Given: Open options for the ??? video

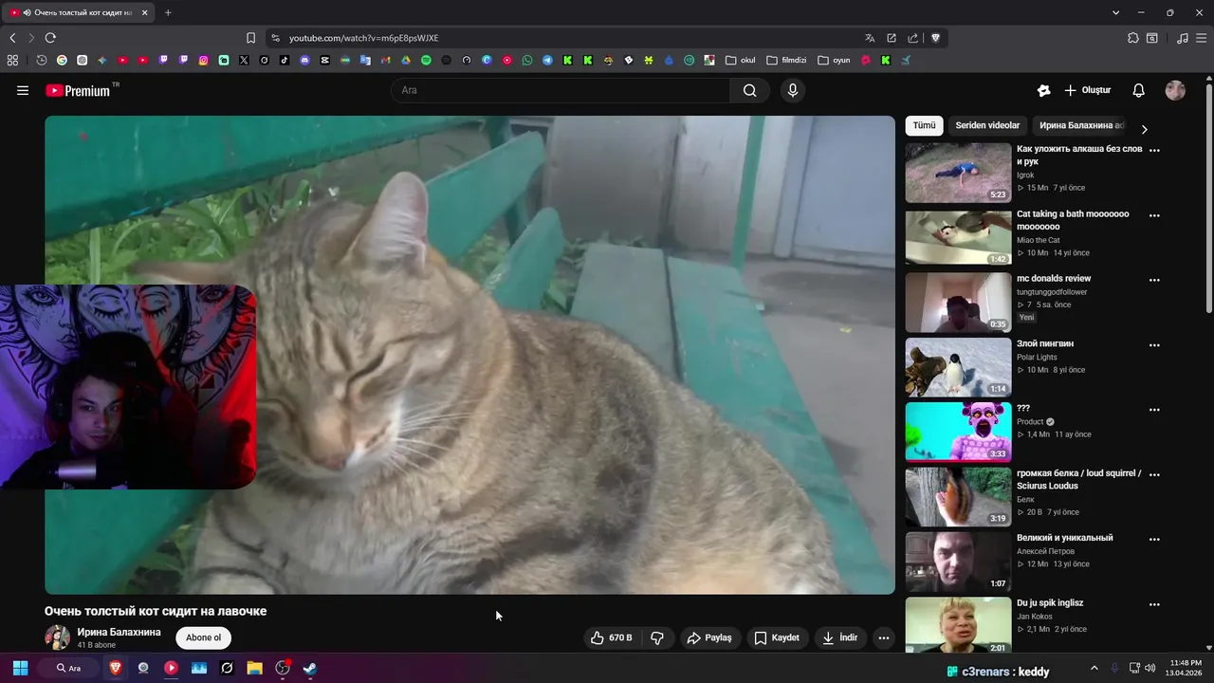Looking at the screenshot, I should pos(1154,410).
